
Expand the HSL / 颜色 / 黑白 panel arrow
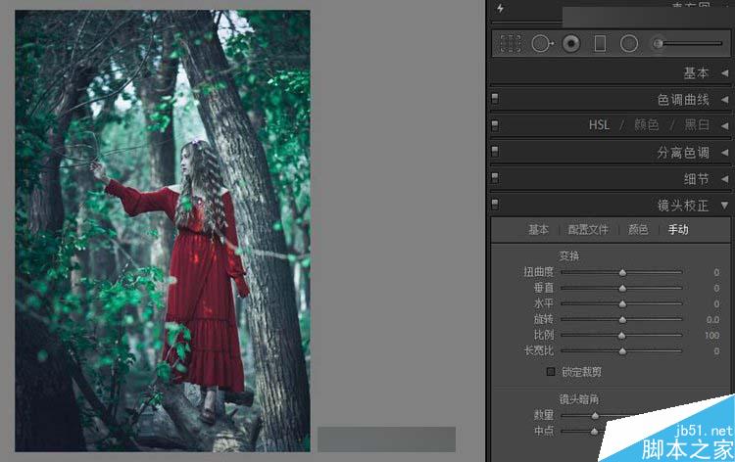click(724, 125)
